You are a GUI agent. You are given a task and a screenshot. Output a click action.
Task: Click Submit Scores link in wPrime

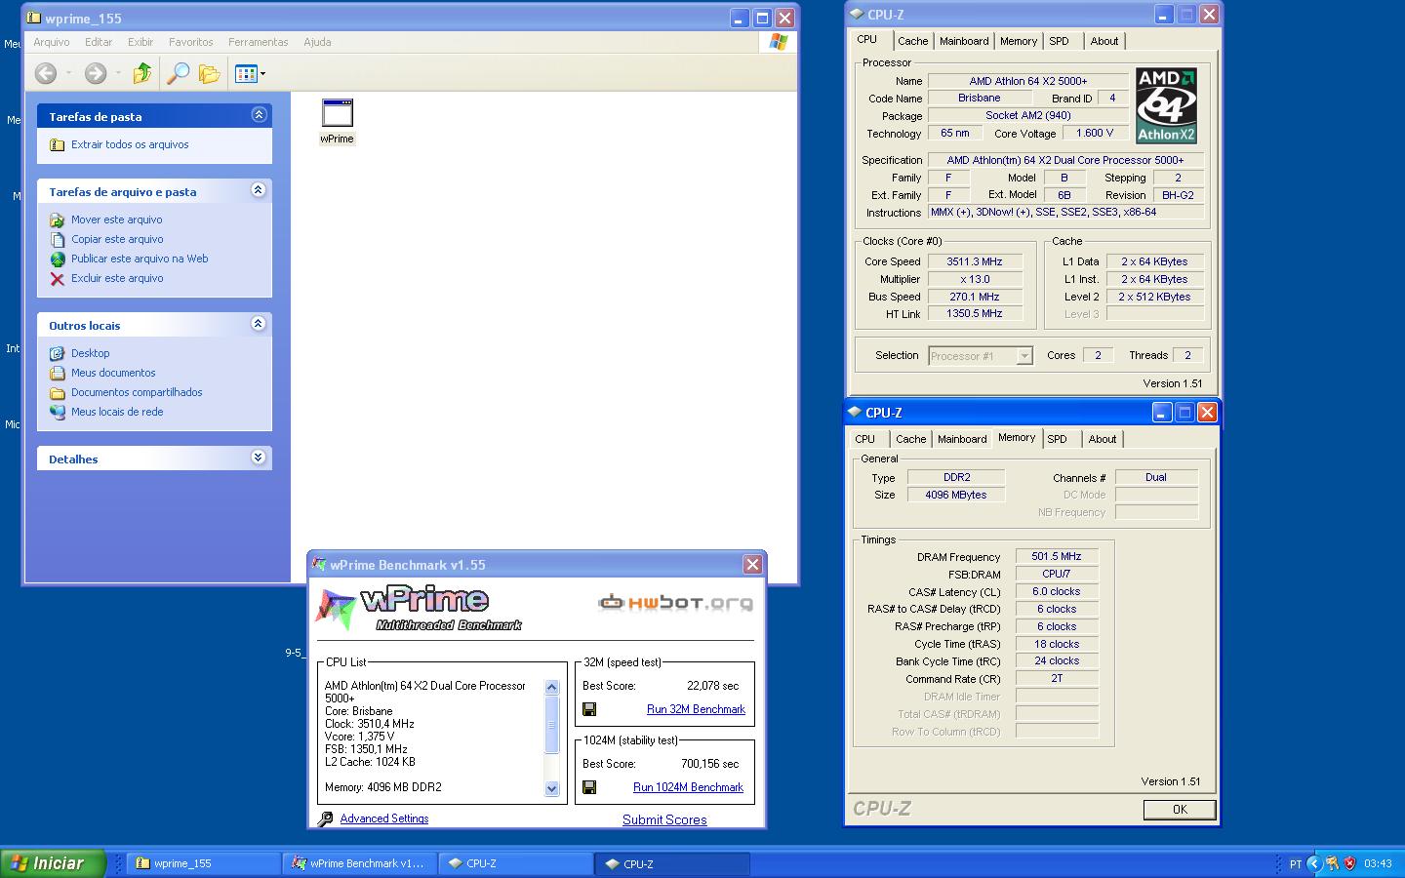coord(664,819)
